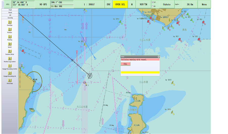
Task: Collapse the Ownship panel section
Action: (10, 18)
